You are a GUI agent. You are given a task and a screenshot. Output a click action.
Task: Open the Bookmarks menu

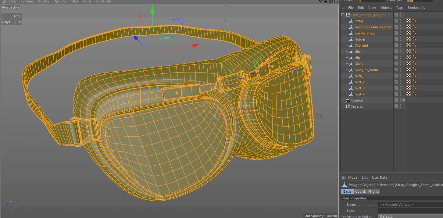coord(416,8)
